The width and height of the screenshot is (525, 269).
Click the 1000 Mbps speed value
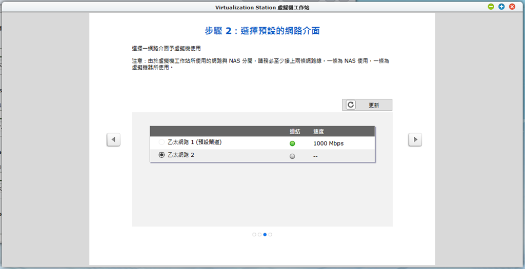(x=329, y=143)
